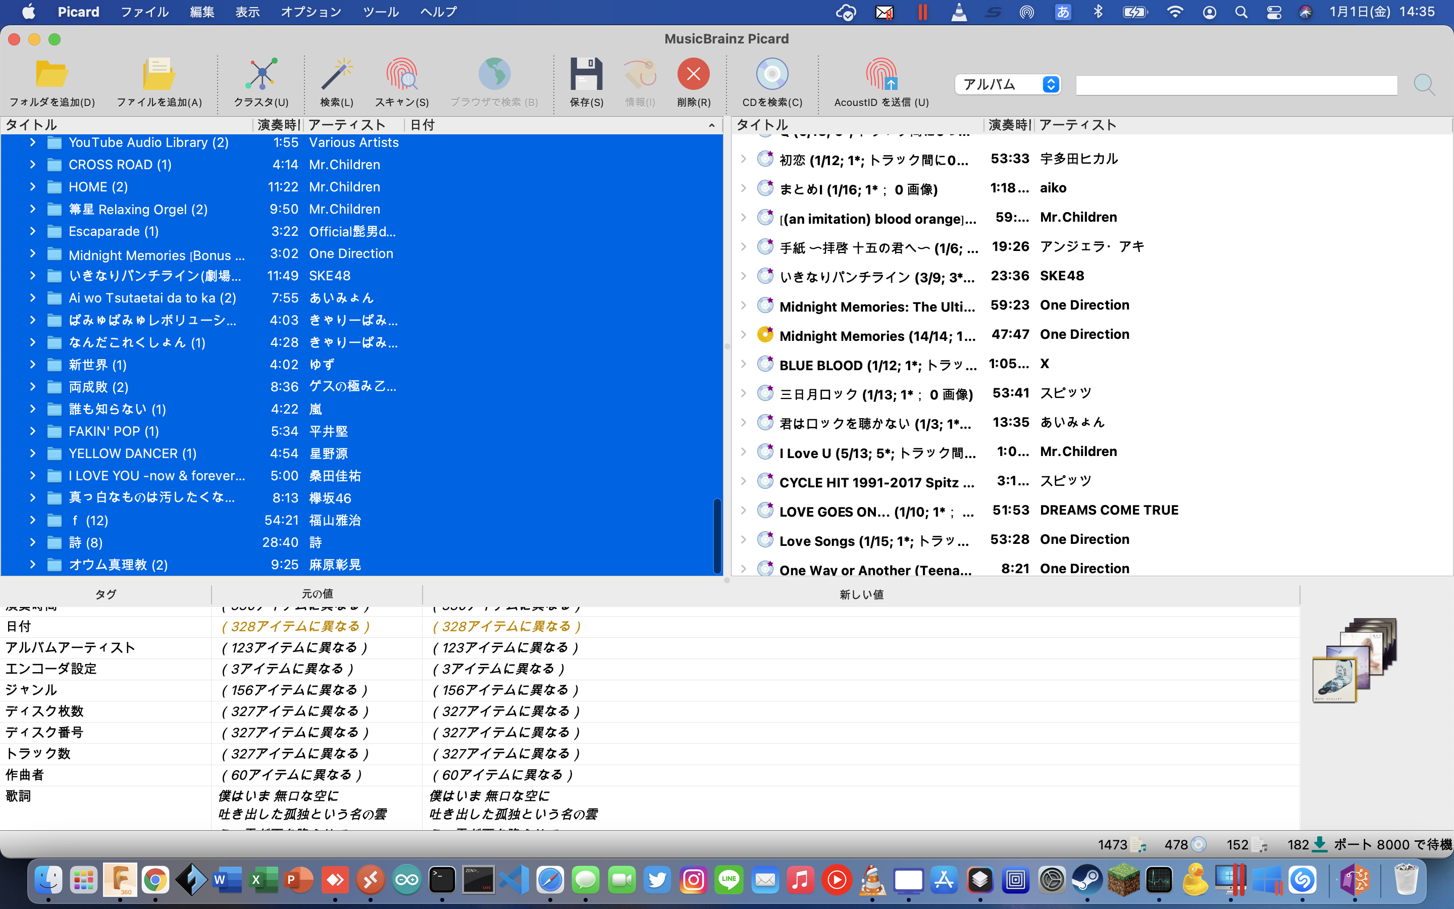The width and height of the screenshot is (1454, 909).
Task: Click the Add Folder (フォルダを追加) toolbar icon
Action: 51,75
